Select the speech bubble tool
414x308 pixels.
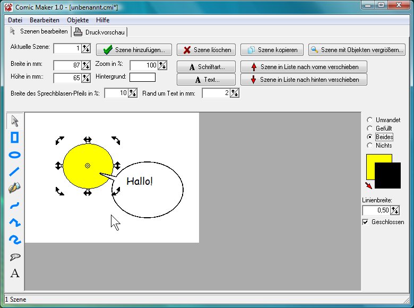[15, 257]
